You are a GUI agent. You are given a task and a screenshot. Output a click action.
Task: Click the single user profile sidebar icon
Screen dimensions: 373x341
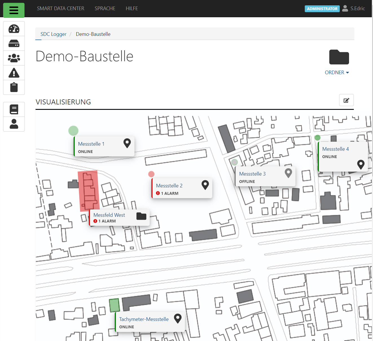coord(14,124)
